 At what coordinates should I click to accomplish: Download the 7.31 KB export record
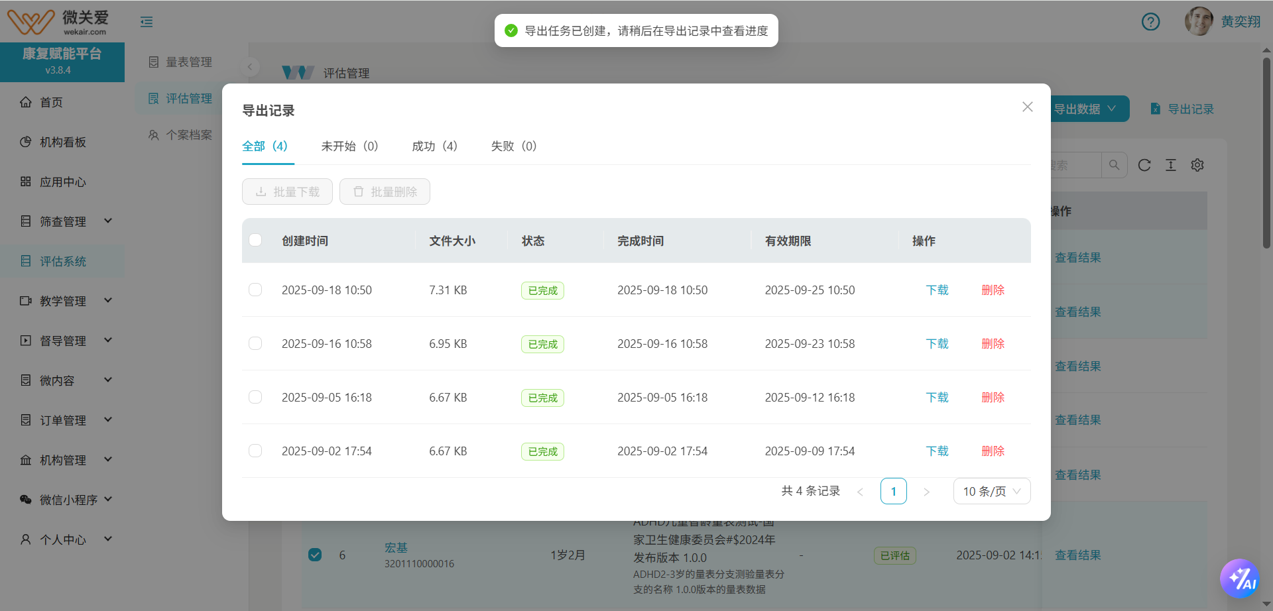937,290
